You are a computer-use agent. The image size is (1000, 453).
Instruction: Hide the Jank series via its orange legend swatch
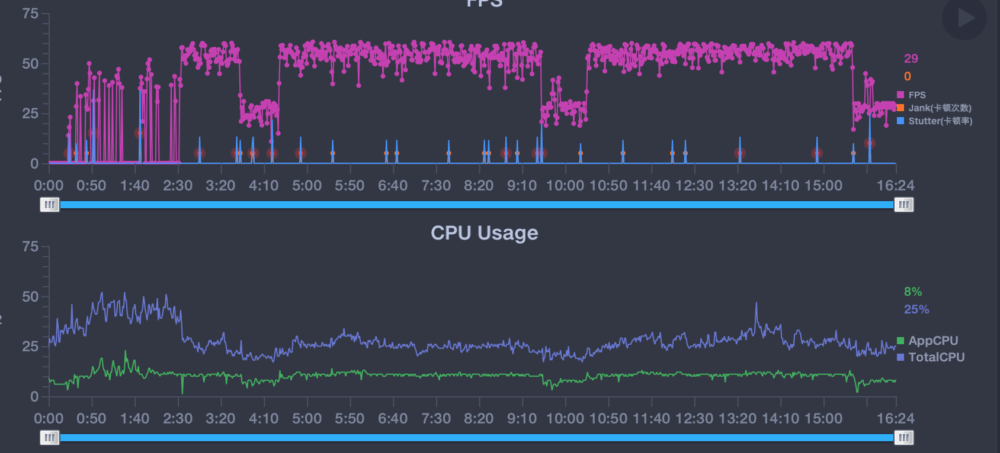900,108
